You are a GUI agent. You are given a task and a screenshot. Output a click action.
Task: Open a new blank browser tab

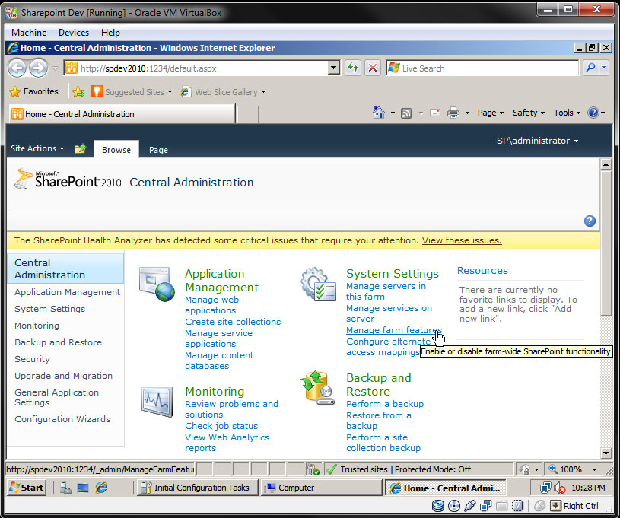click(x=248, y=114)
